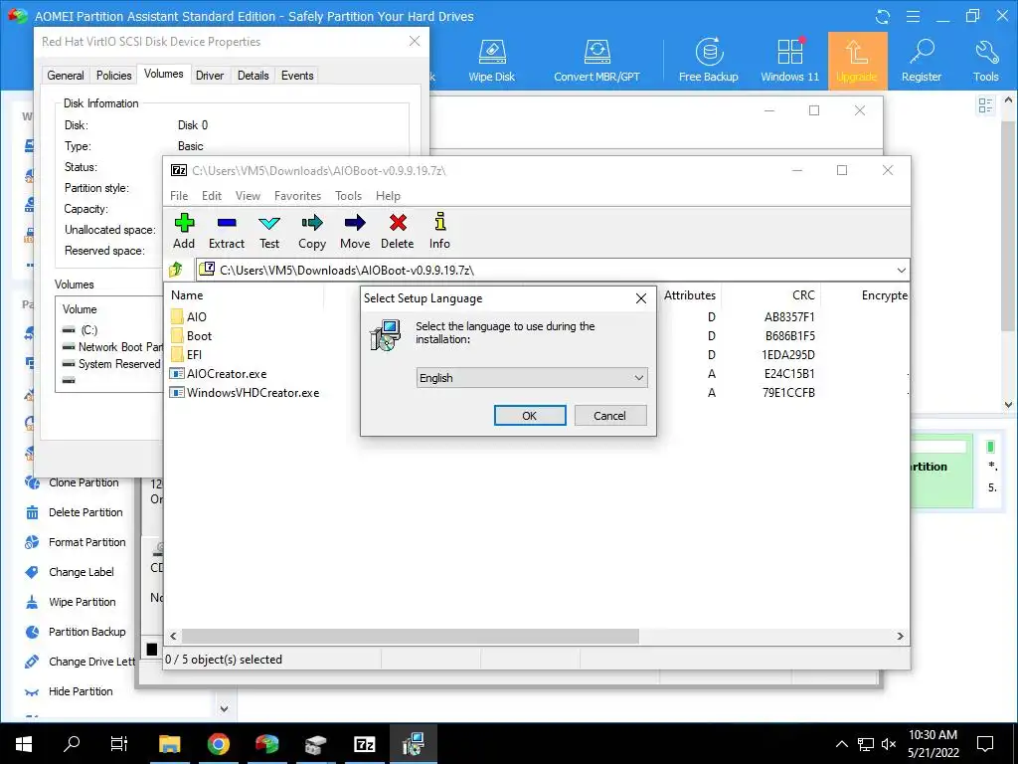Open the Edit menu in 7-Zip

pos(212,196)
